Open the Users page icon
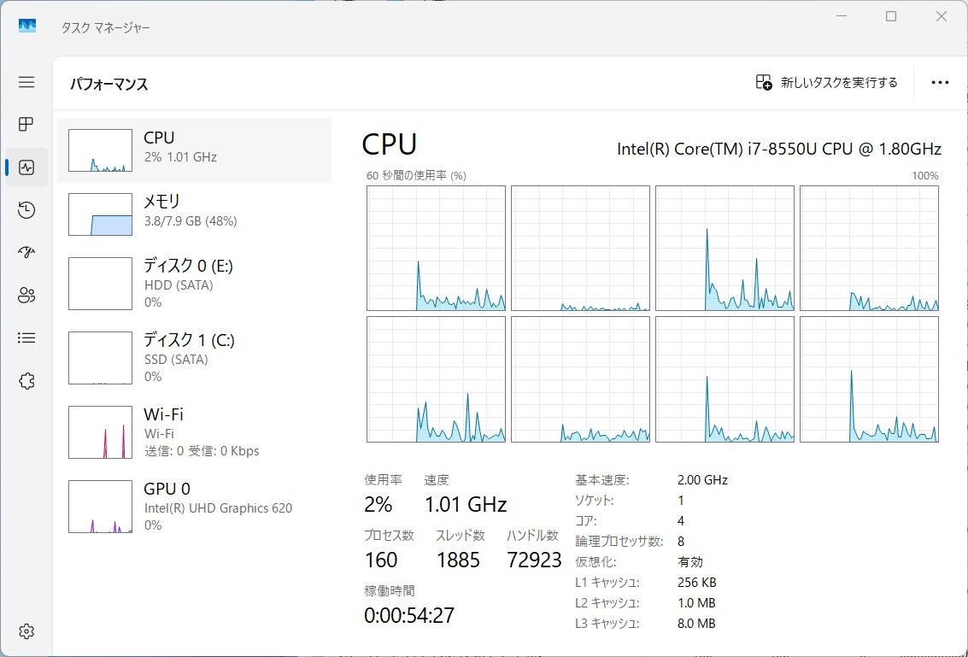 (26, 296)
